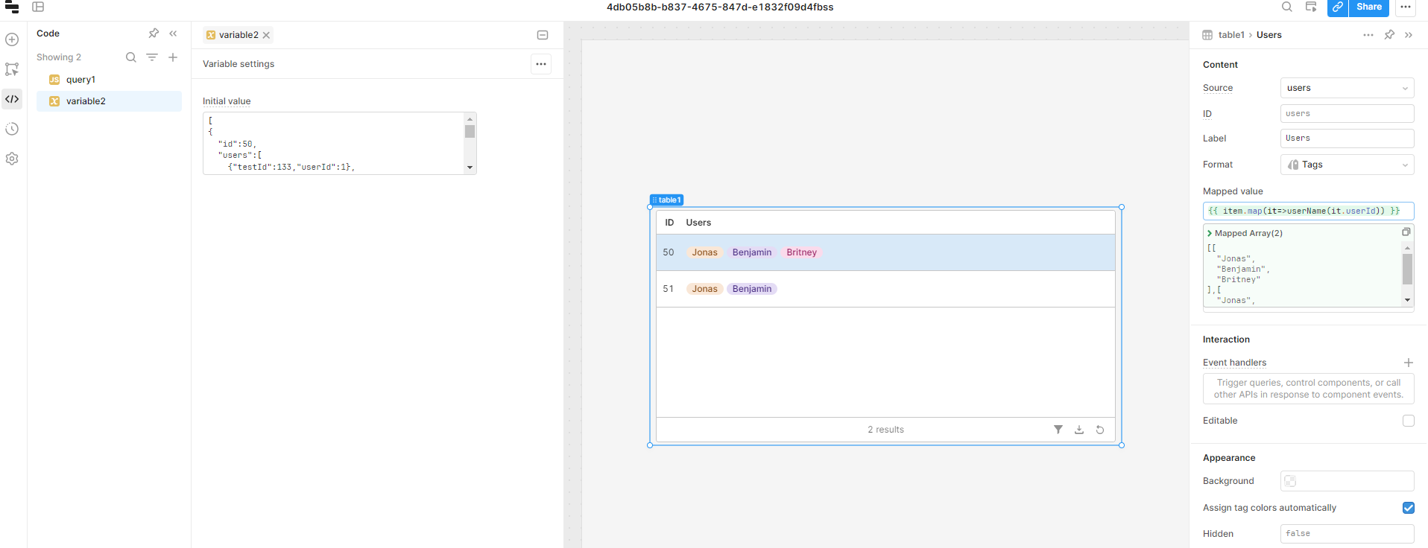Uncheck Assign tag colors automatically
This screenshot has width=1428, height=548.
tap(1408, 508)
